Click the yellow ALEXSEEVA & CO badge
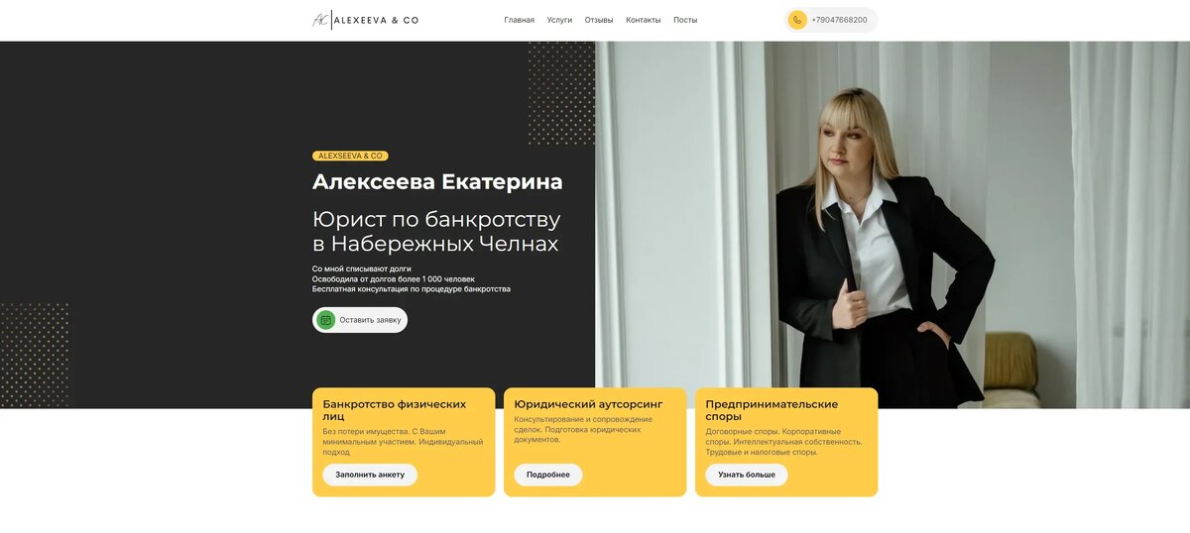 pos(350,156)
